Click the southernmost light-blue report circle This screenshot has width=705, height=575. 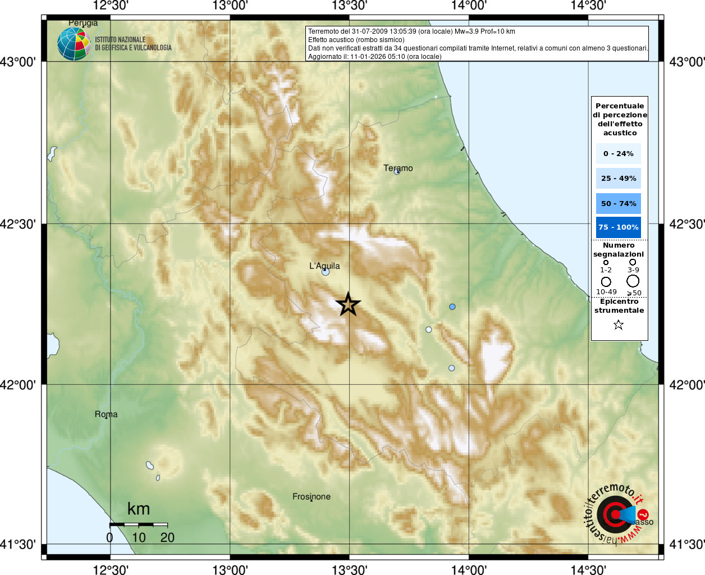[x=452, y=368]
